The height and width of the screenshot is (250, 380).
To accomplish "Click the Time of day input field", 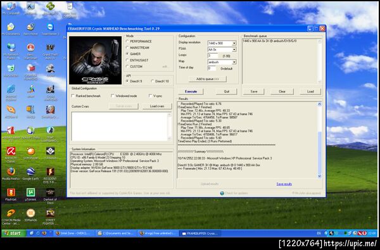I will click(x=212, y=68).
